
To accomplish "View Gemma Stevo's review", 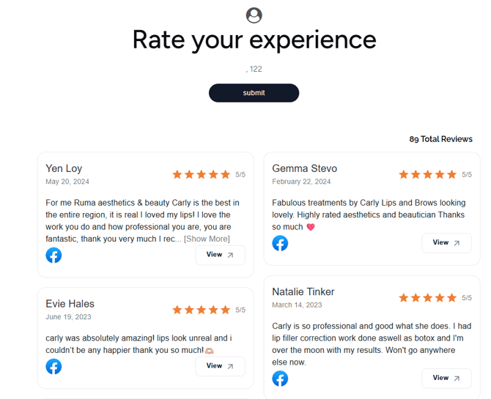I will (446, 242).
